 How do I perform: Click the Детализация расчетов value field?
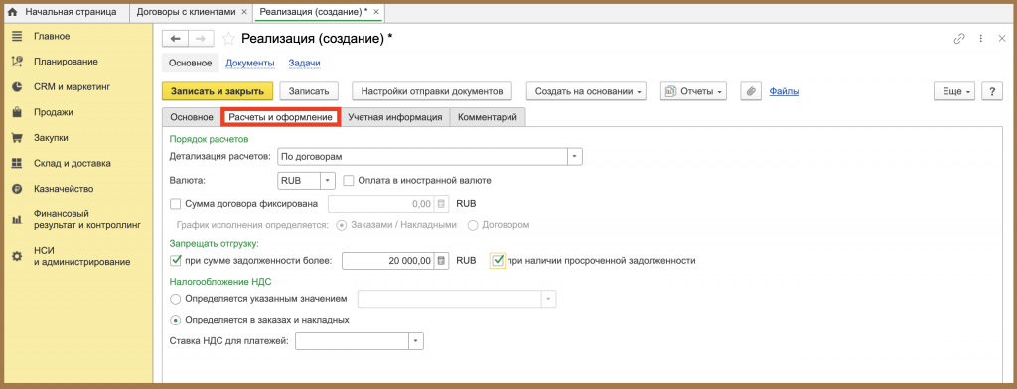coord(423,157)
